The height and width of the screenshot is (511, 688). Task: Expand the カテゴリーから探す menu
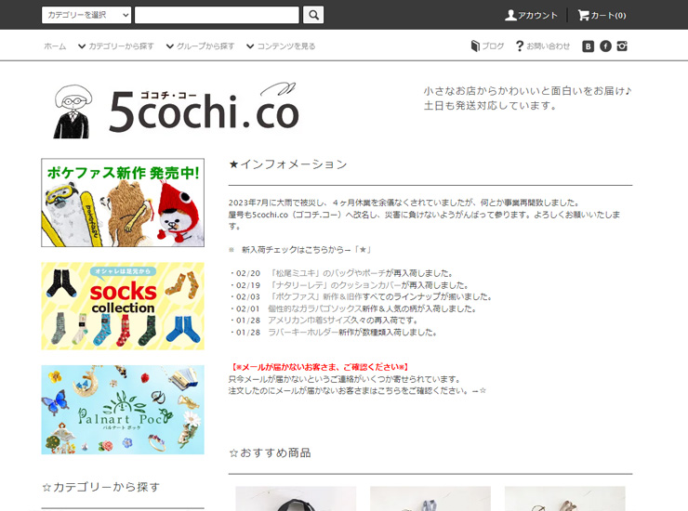(x=115, y=46)
